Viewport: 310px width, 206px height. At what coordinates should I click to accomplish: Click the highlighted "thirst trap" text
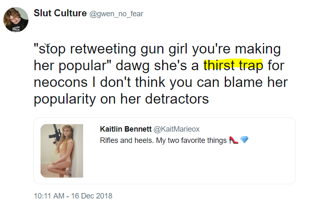coord(233,65)
